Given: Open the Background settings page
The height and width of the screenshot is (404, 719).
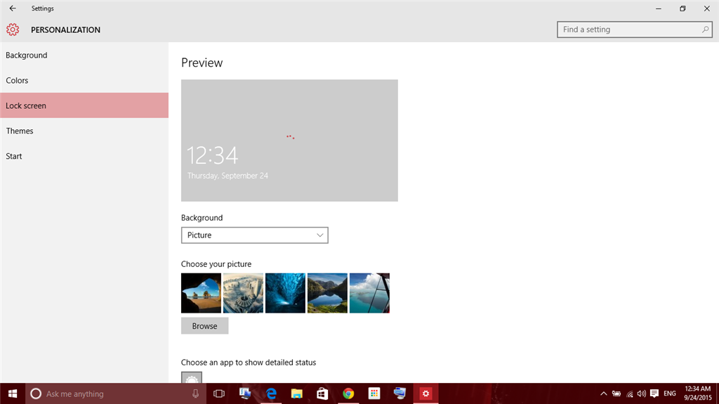Looking at the screenshot, I should [x=84, y=55].
